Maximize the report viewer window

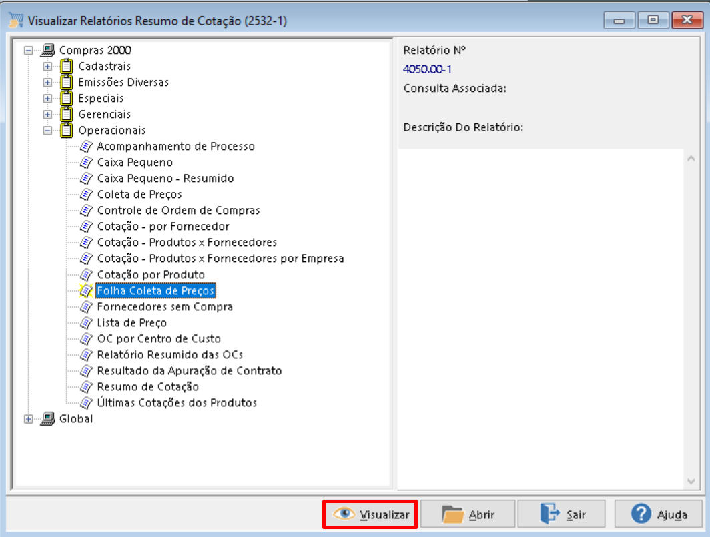pyautogui.click(x=653, y=20)
